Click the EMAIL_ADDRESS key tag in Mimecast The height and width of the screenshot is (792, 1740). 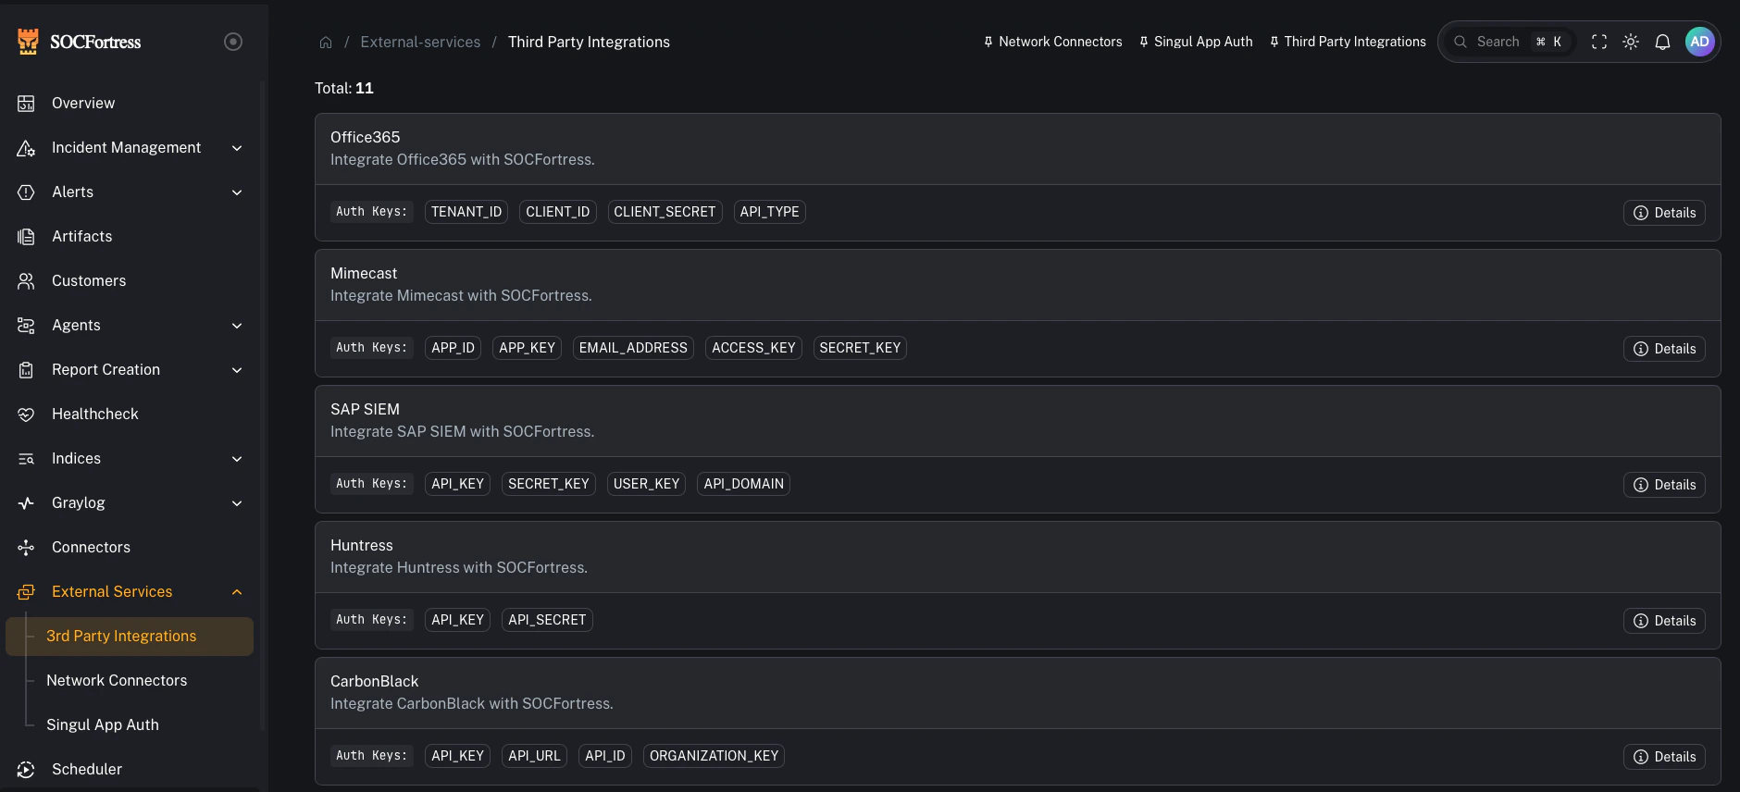(x=633, y=348)
